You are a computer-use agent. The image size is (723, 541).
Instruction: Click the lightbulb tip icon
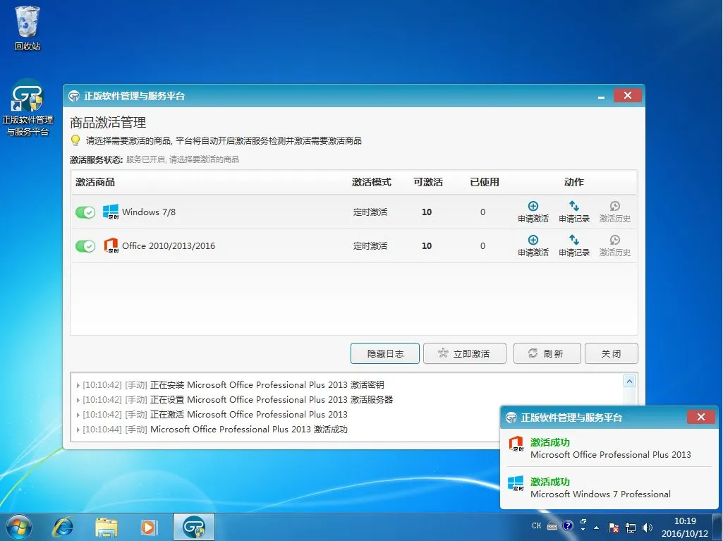(75, 140)
